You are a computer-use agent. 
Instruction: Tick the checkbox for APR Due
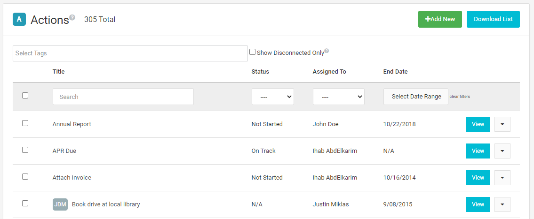25,150
